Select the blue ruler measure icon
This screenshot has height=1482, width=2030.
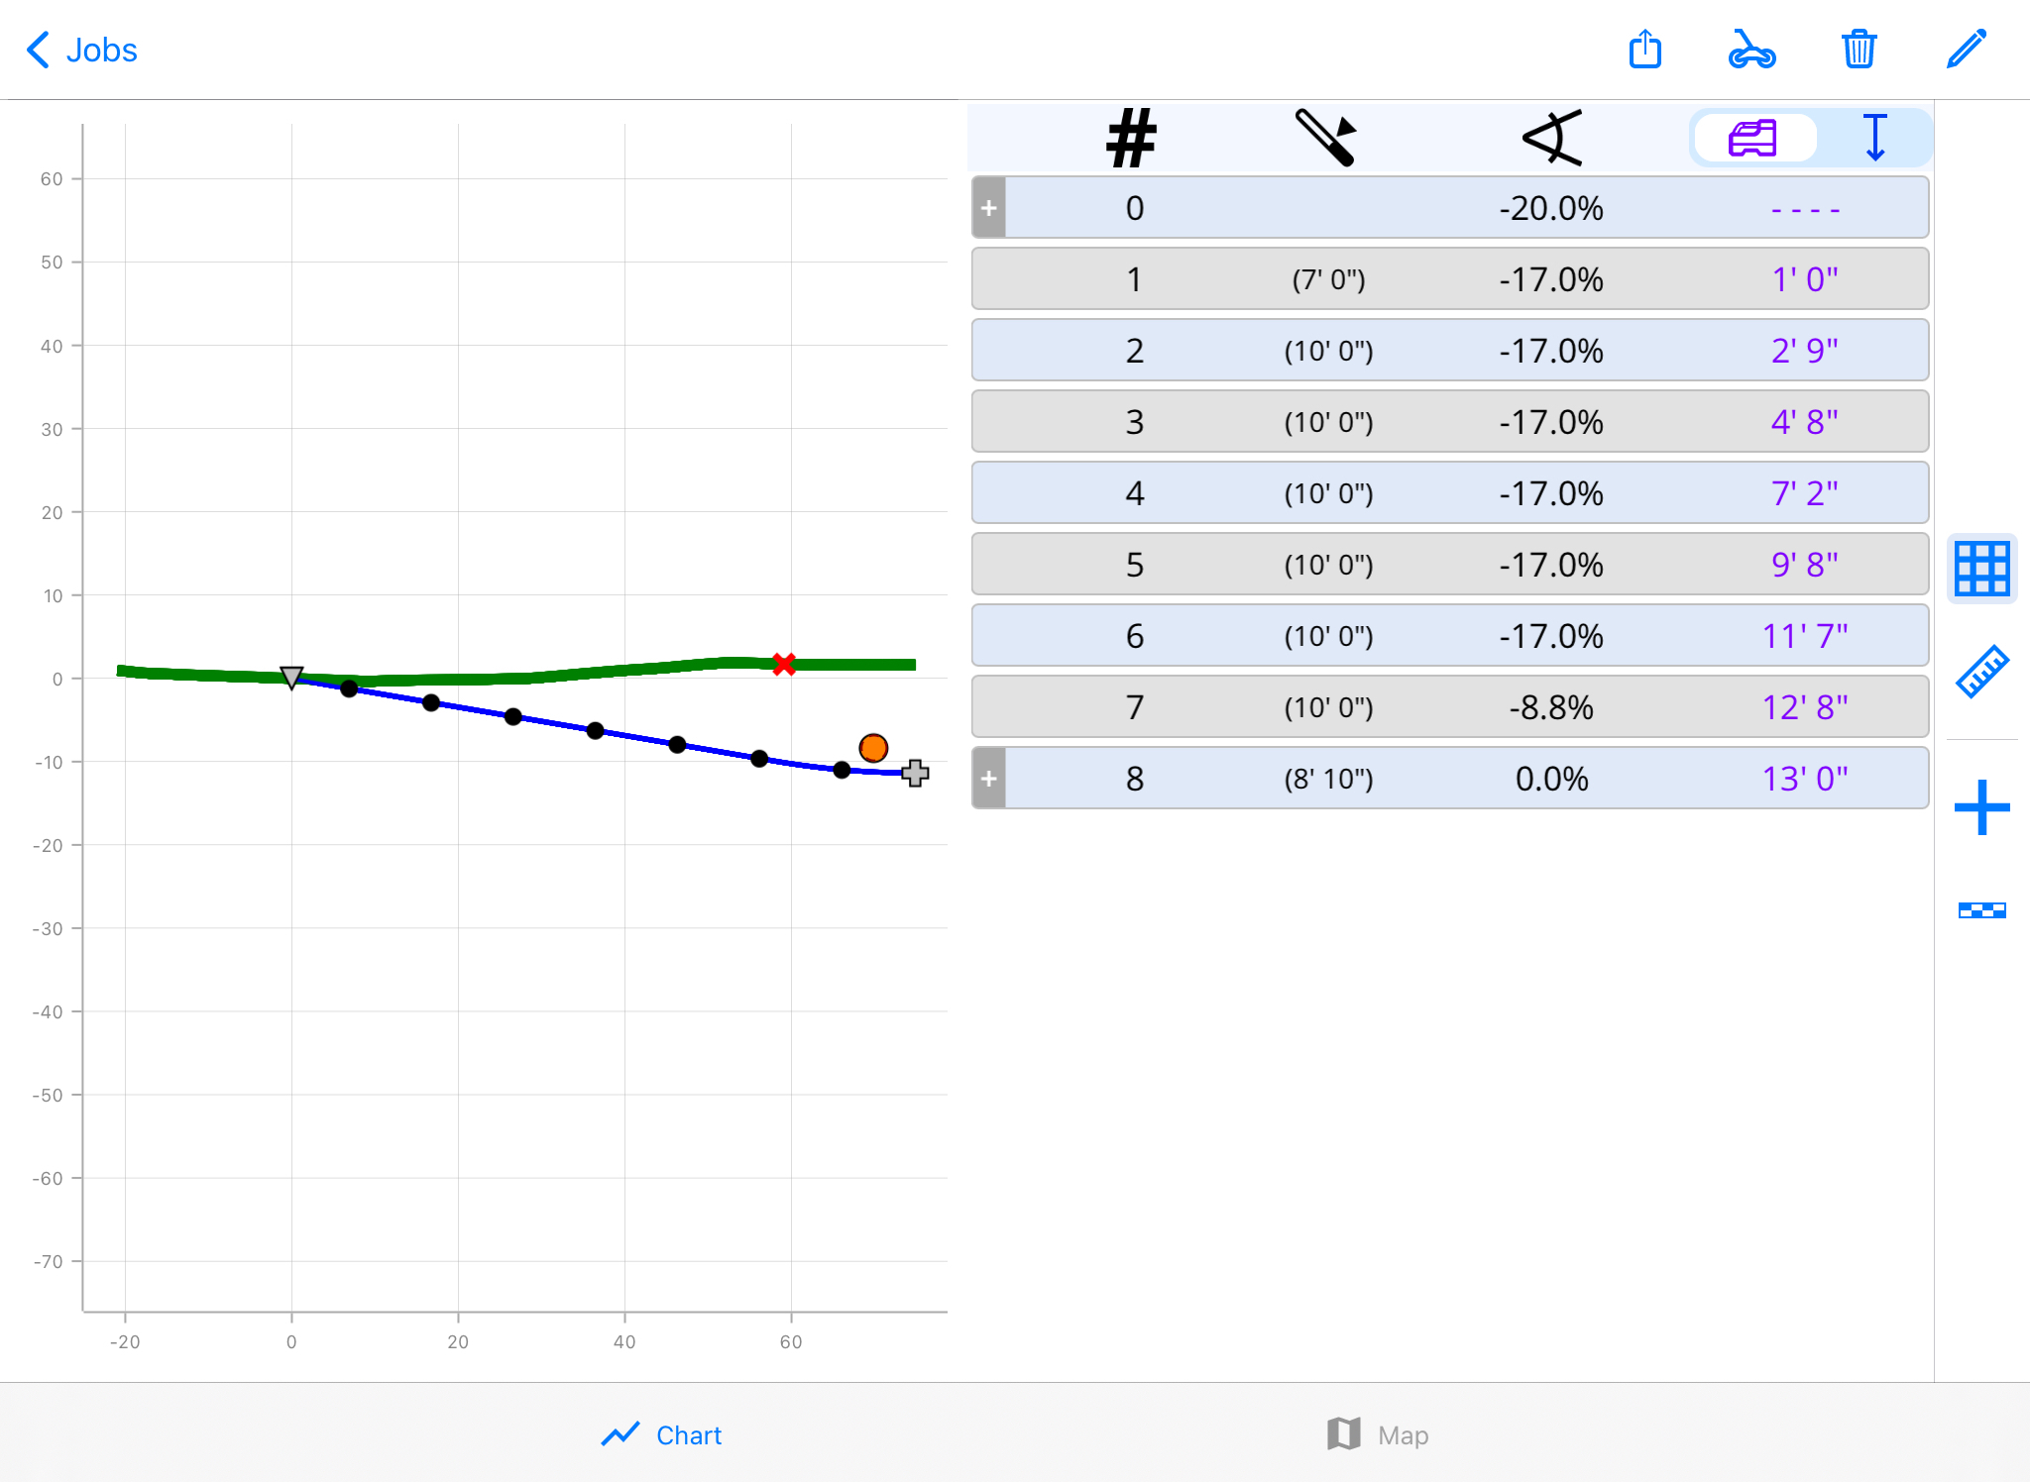coord(1981,673)
